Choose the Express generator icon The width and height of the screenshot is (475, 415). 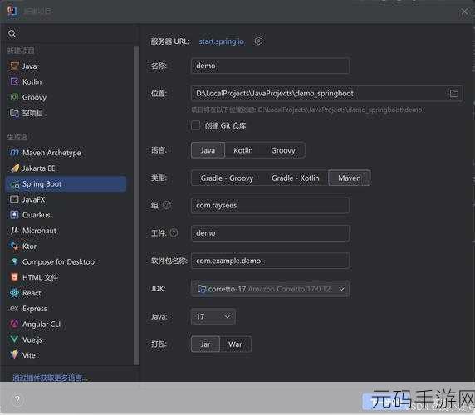click(x=14, y=309)
